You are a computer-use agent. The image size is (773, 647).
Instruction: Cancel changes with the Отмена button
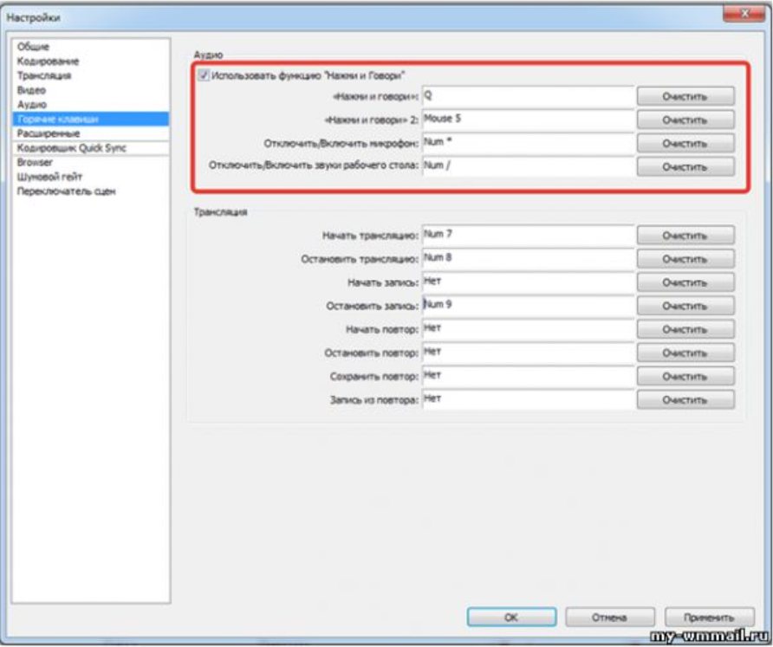point(610,617)
